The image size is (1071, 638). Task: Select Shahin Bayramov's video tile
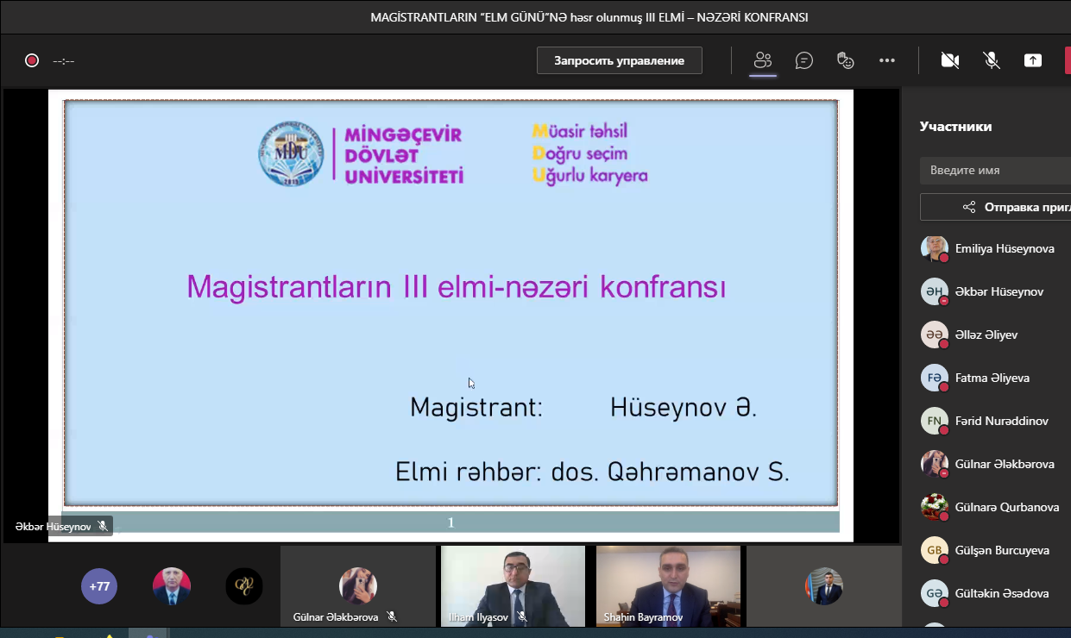click(668, 586)
